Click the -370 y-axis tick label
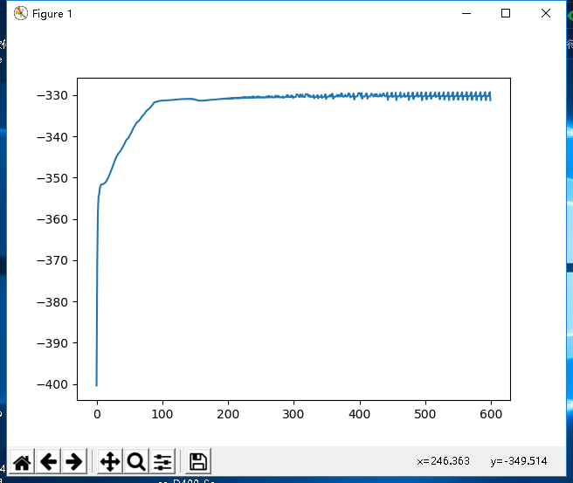 (x=52, y=260)
